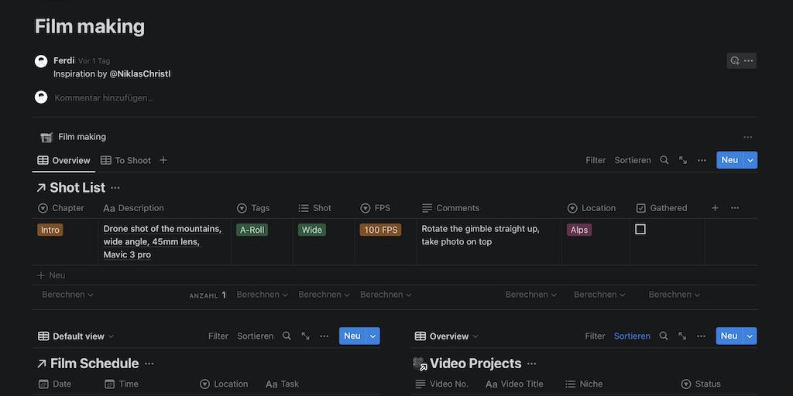Click the orange 100 FPS tag

(381, 230)
